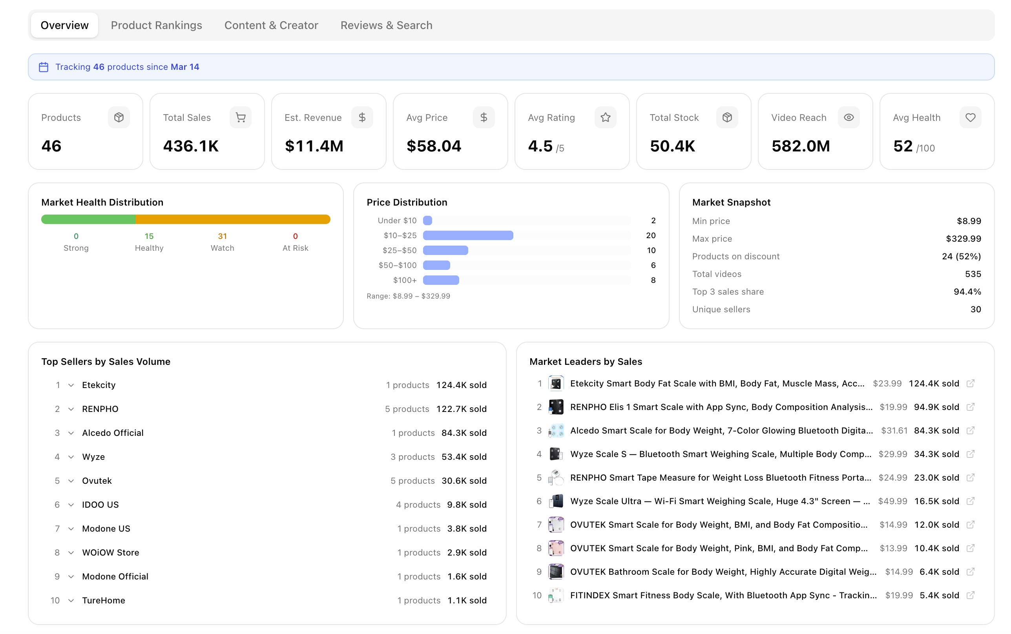1011x634 pixels.
Task: Open external link for the Etekcity Smart Body Fat Scale
Action: coord(971,383)
